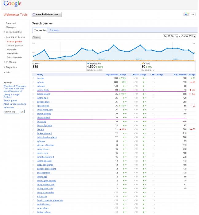Viewport: 199px width, 215px height.
Task: Star the 'broken iphones' query
Action: click(33, 114)
